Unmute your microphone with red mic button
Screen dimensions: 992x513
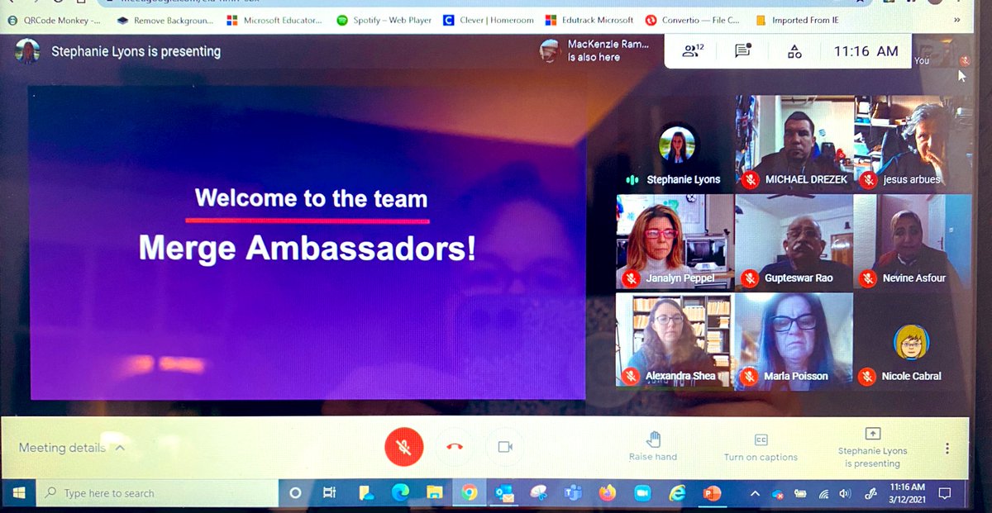(x=404, y=447)
